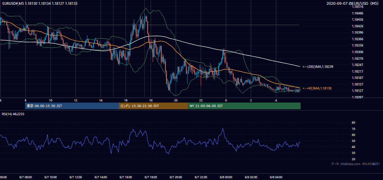Click price axis label 1.18396
Viewport: 383px width, 180px height.
pos(358,32)
